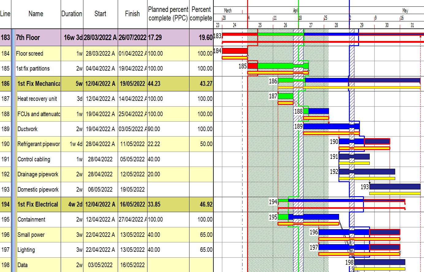Click the Name column header
This screenshot has height=272, width=424.
tap(36, 14)
